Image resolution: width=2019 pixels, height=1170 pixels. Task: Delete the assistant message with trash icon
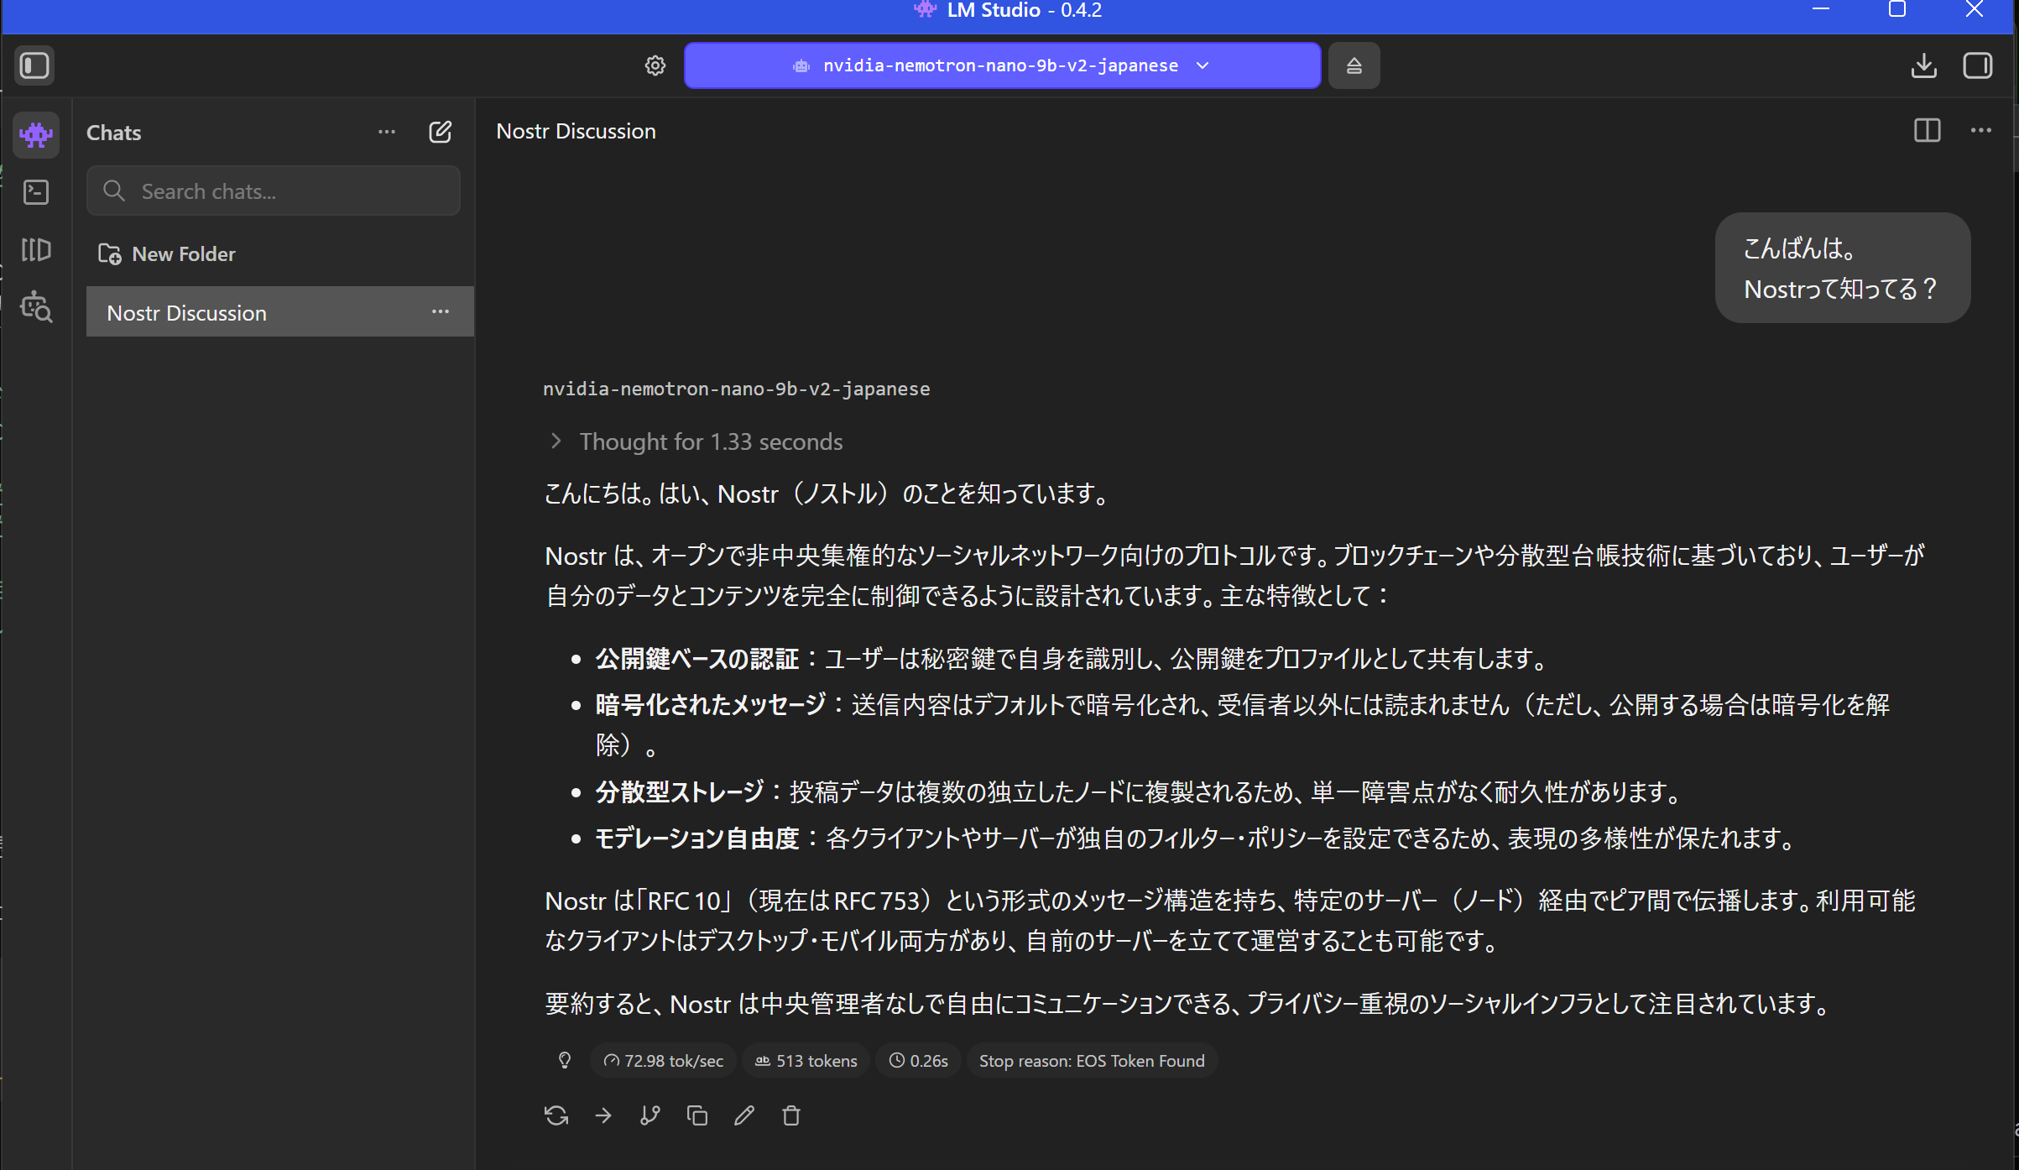[791, 1115]
